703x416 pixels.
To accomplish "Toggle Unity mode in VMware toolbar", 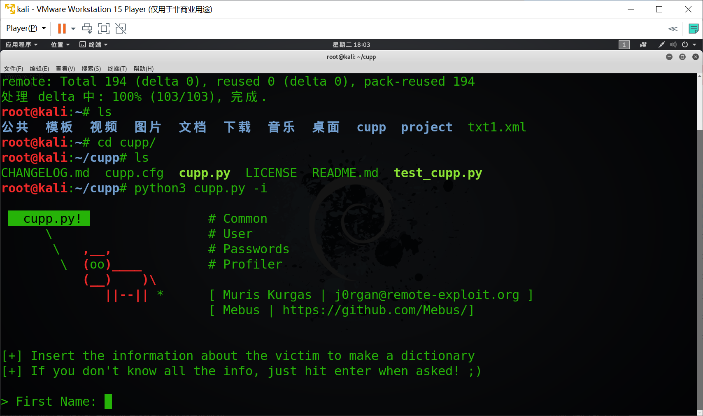I will tap(121, 28).
